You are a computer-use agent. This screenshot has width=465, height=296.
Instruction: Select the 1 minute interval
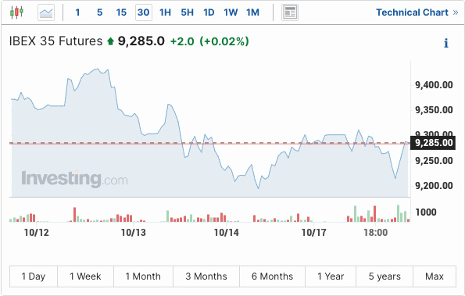click(x=77, y=12)
